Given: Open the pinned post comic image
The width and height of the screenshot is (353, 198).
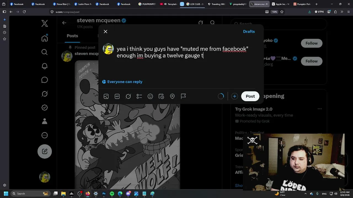Looking at the screenshot, I should (127, 125).
